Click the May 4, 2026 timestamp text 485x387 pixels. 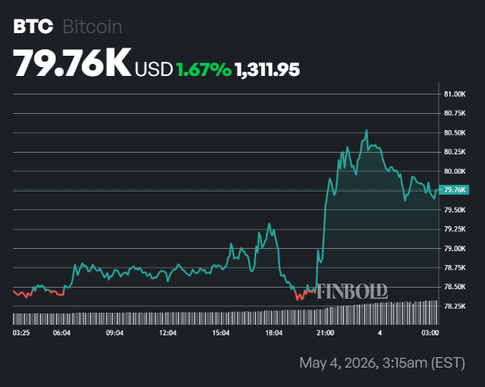[382, 363]
